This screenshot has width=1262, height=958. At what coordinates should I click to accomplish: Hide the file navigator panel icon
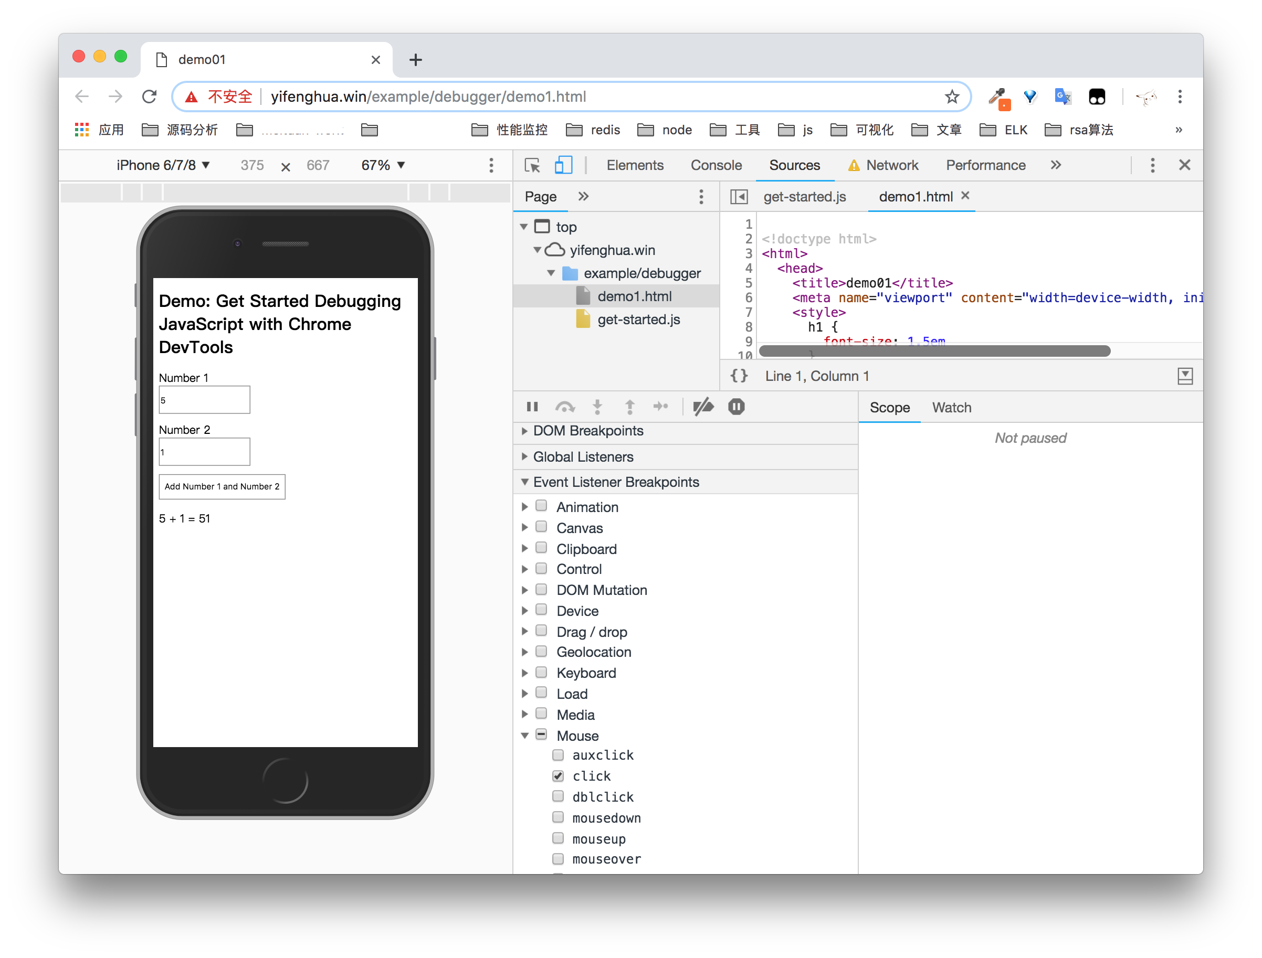pos(739,197)
